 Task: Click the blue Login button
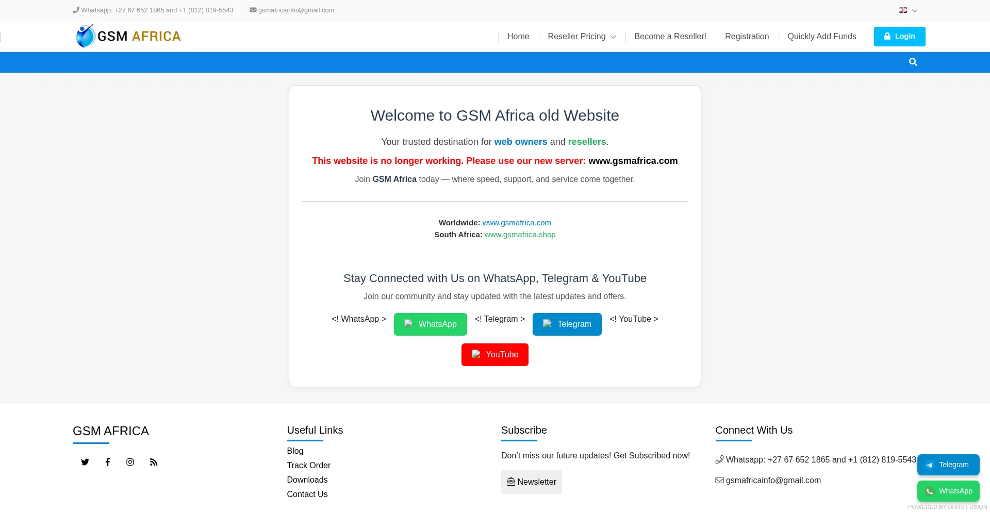coord(899,37)
